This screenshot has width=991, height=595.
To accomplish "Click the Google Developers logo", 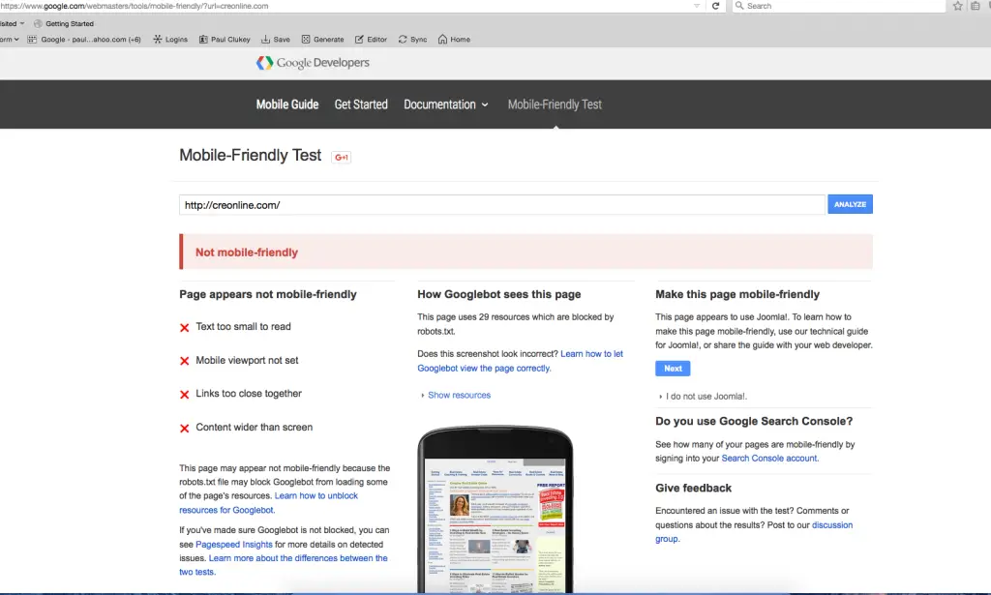I will coord(313,63).
